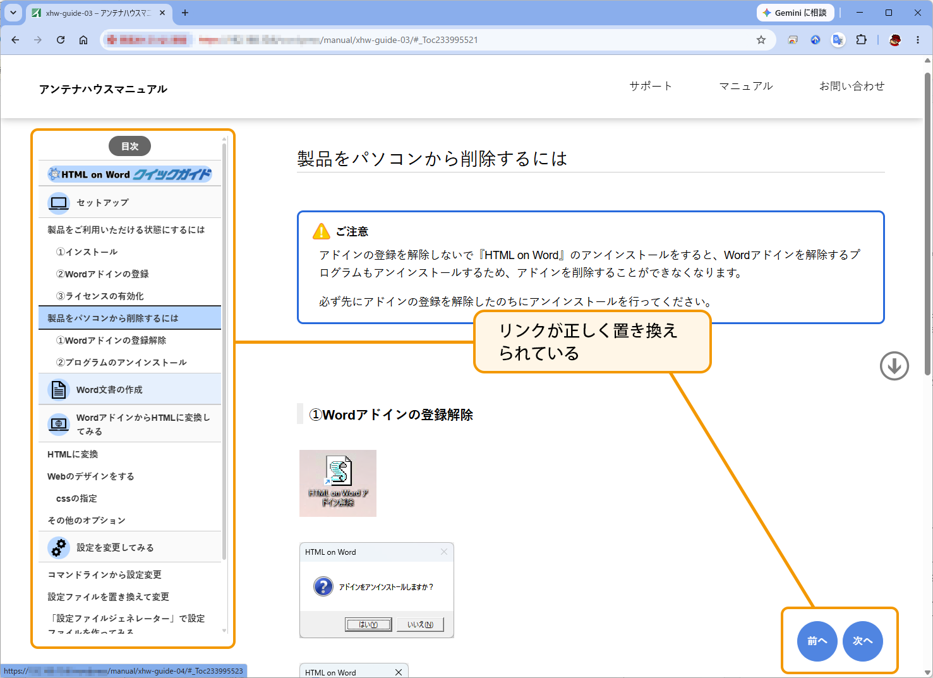Go to その他のオプション entry
Viewport: 933px width, 678px height.
pos(87,521)
